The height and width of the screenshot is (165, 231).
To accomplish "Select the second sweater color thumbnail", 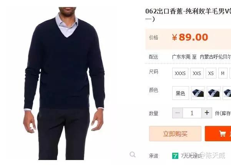I will click(214, 93).
